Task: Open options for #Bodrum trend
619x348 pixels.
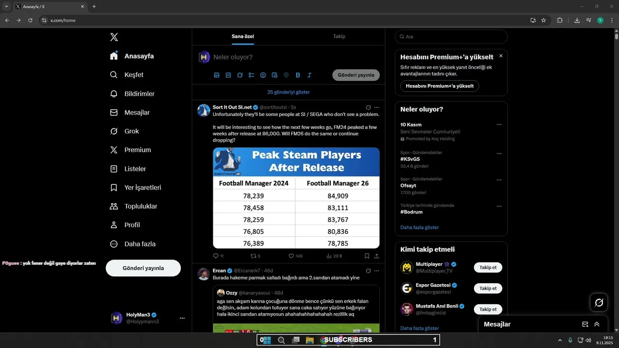Action: [x=499, y=206]
